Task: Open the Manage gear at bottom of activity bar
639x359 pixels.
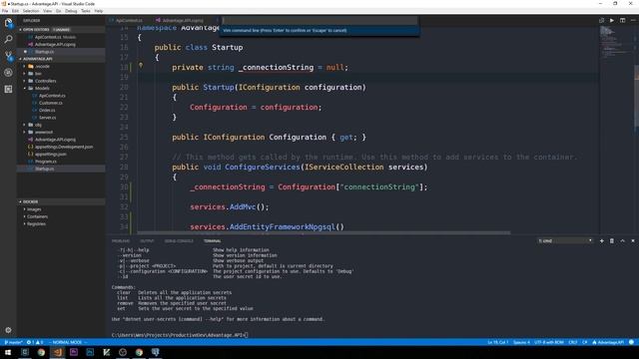Action: pyautogui.click(x=8, y=330)
